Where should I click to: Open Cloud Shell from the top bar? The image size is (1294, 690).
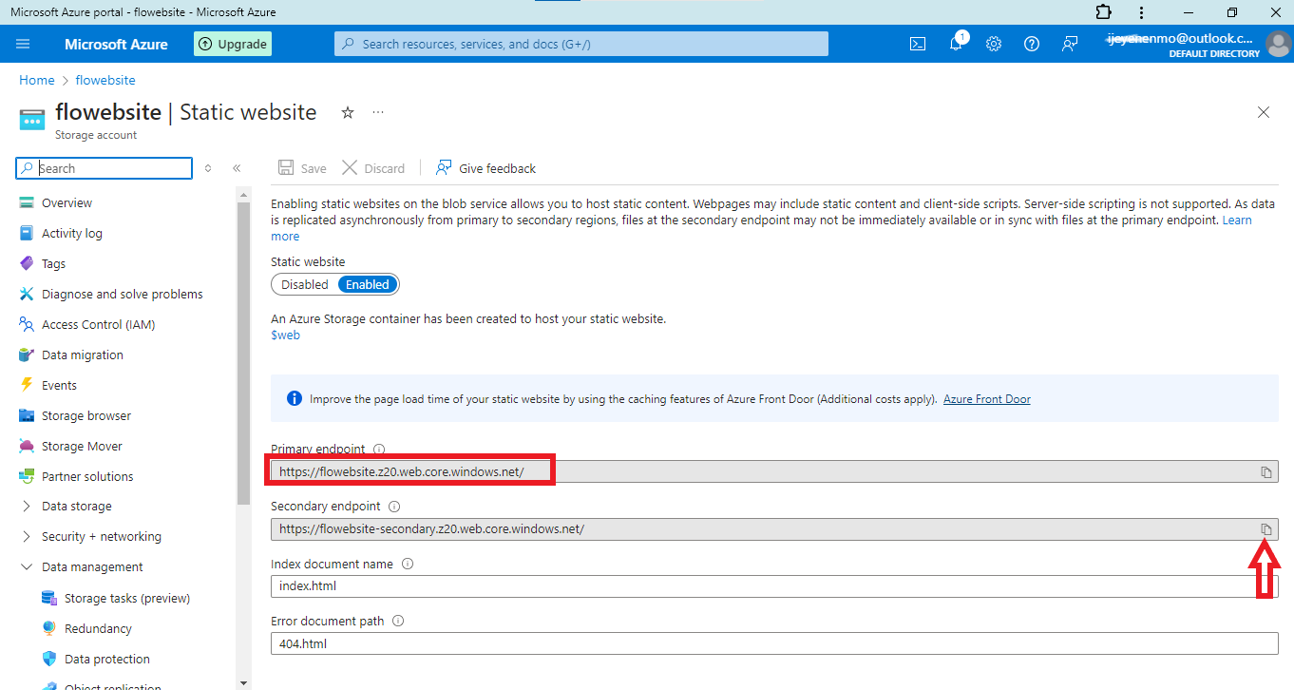[x=918, y=44]
